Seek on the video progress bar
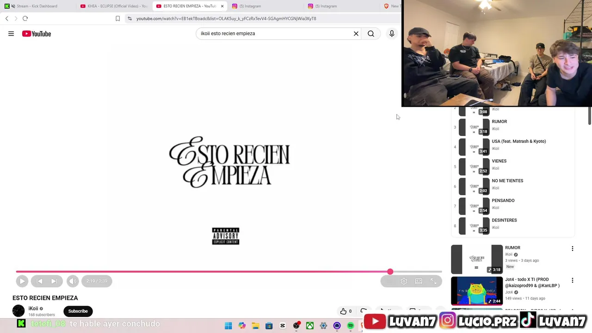 (229, 272)
